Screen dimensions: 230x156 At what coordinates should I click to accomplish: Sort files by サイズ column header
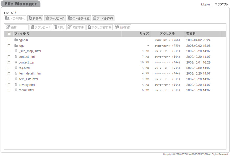(144, 34)
